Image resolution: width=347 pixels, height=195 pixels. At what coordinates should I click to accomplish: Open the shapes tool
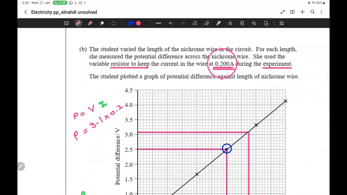pyautogui.click(x=254, y=23)
